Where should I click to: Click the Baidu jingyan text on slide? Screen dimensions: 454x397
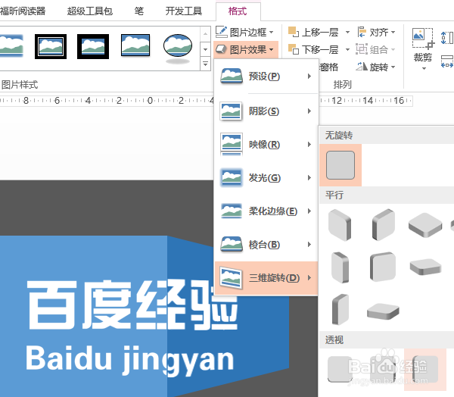[x=129, y=360]
